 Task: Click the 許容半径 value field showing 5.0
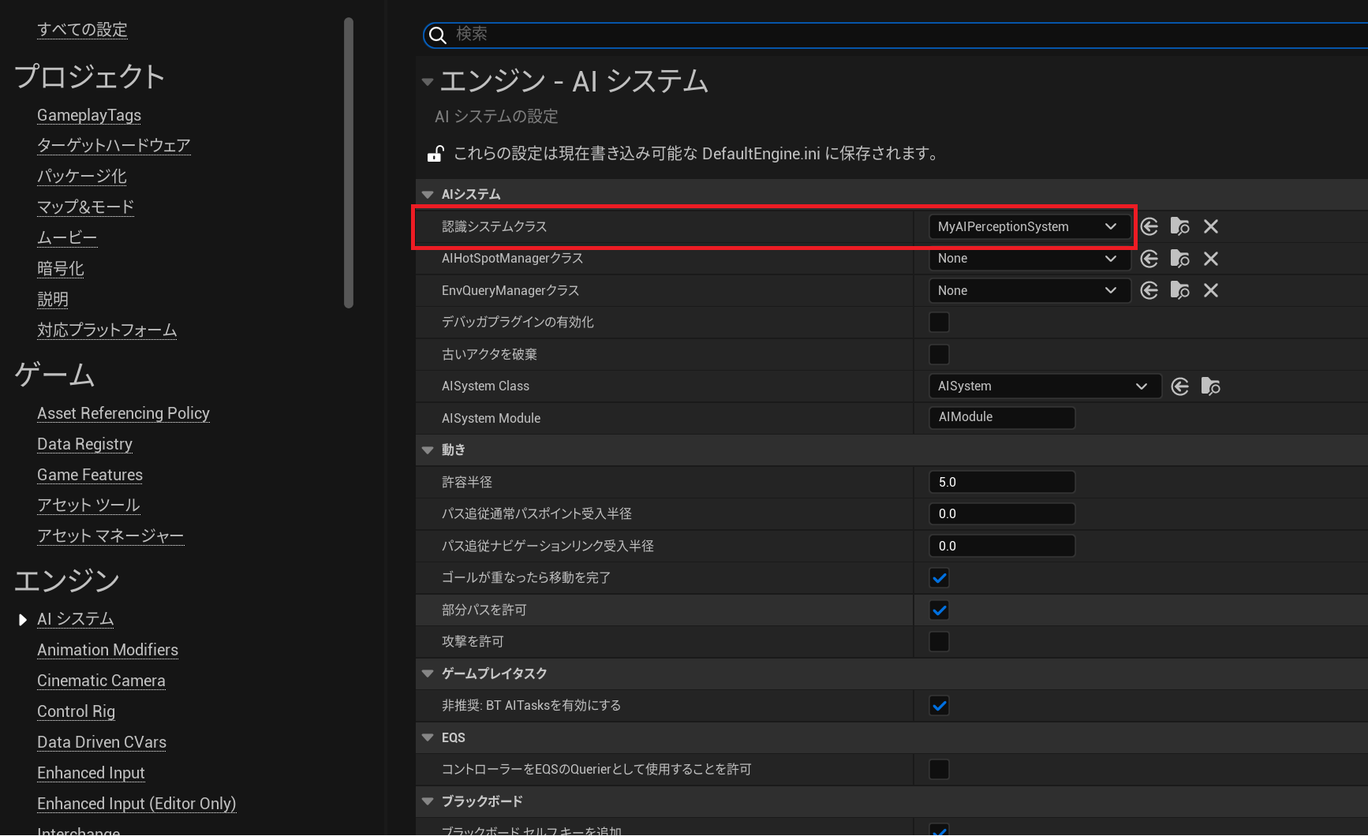click(1002, 481)
